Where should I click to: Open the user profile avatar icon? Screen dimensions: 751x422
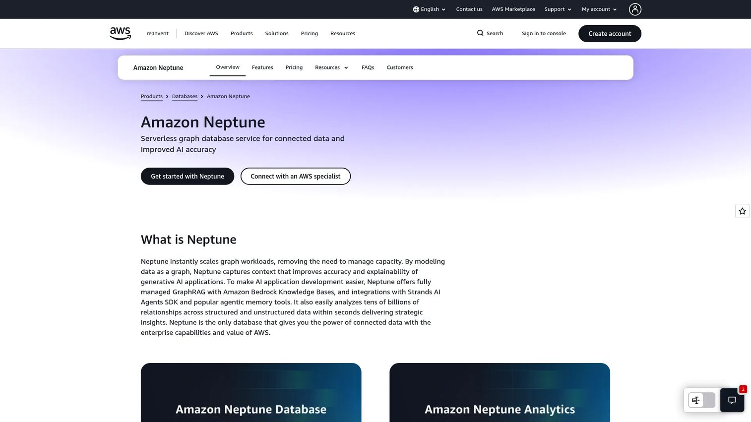635,9
